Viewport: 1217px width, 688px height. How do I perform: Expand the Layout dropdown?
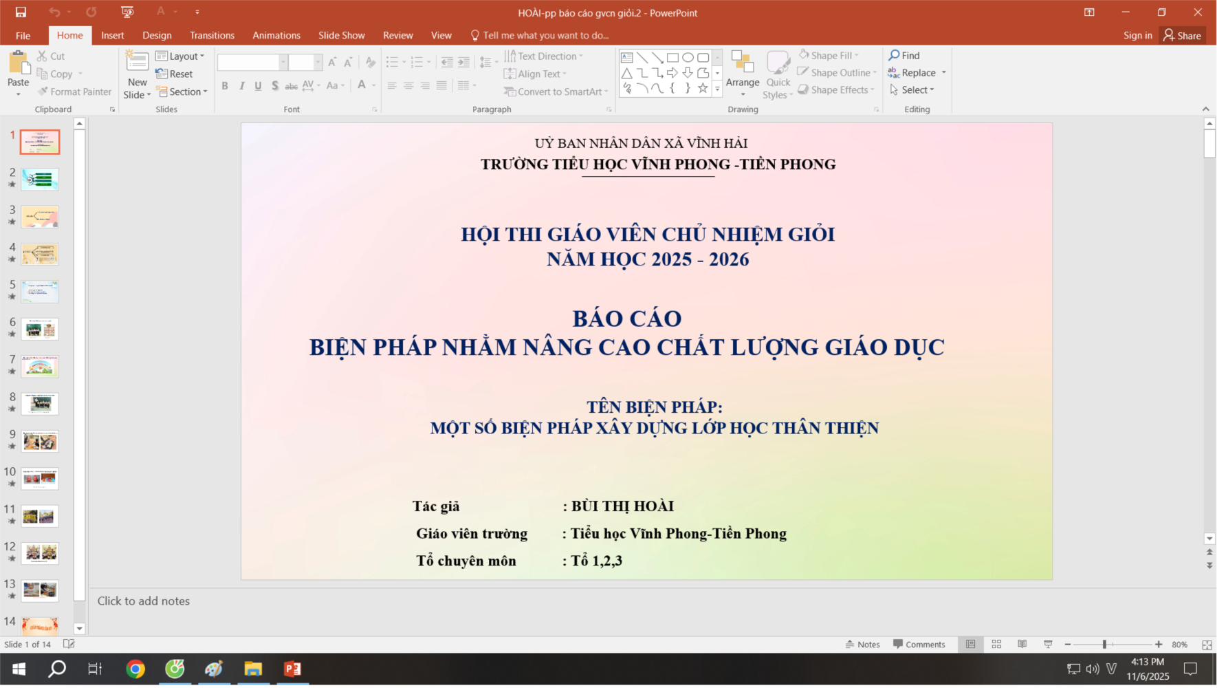[181, 56]
